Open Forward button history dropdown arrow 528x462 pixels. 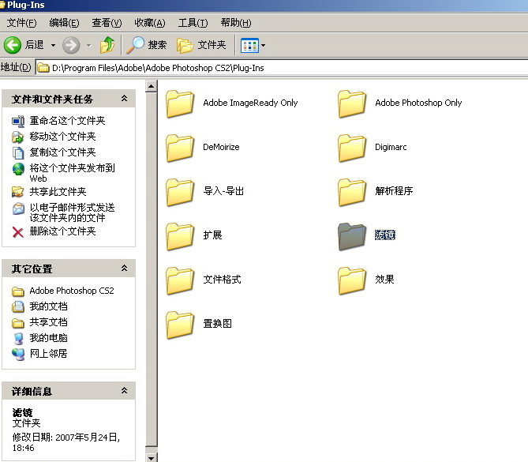click(x=89, y=45)
